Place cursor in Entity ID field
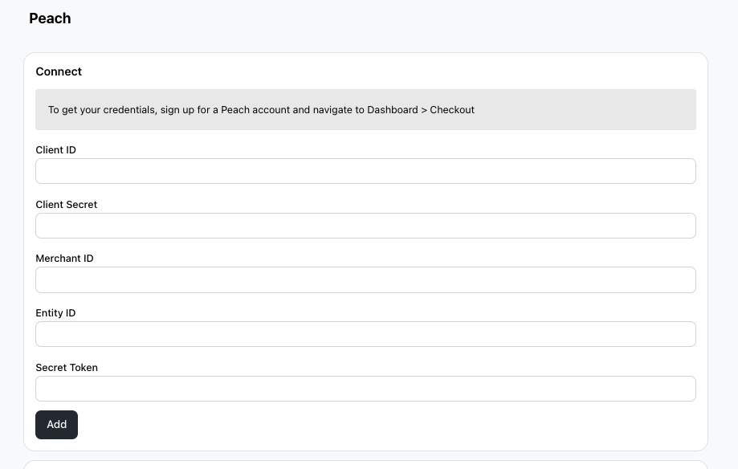Image resolution: width=738 pixels, height=469 pixels. (x=365, y=334)
